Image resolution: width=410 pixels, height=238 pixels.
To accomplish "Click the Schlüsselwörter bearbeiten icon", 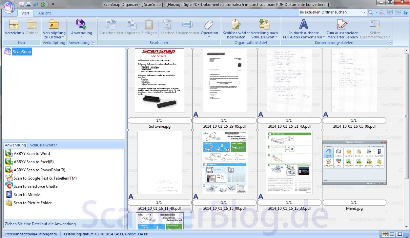I will click(236, 25).
